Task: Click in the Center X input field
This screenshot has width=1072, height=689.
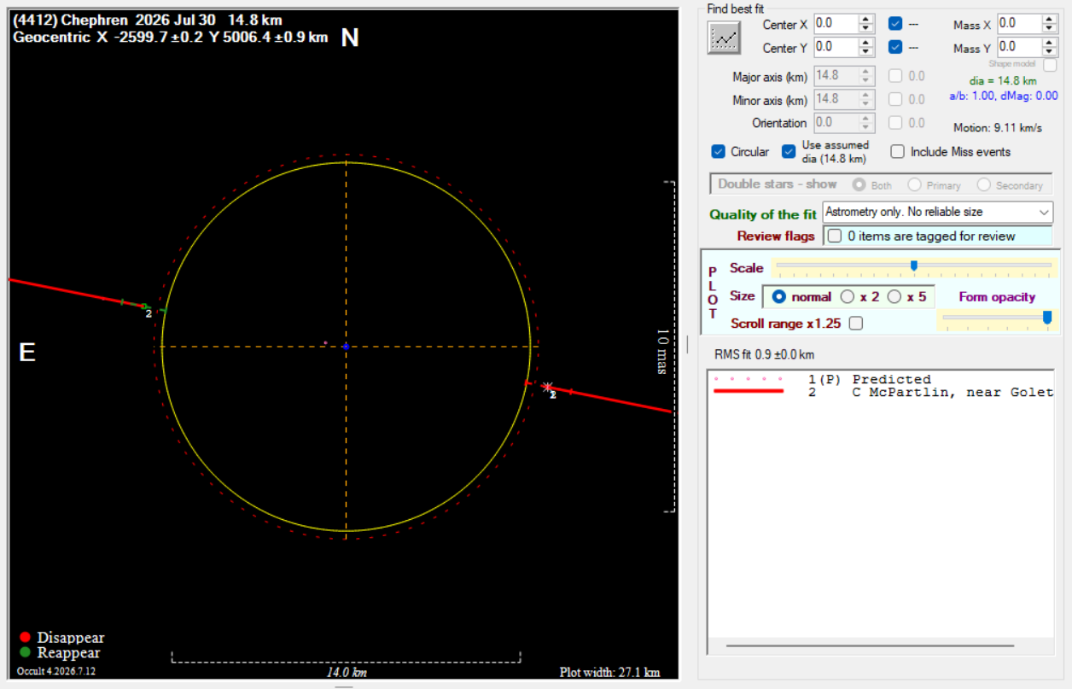Action: click(x=836, y=24)
